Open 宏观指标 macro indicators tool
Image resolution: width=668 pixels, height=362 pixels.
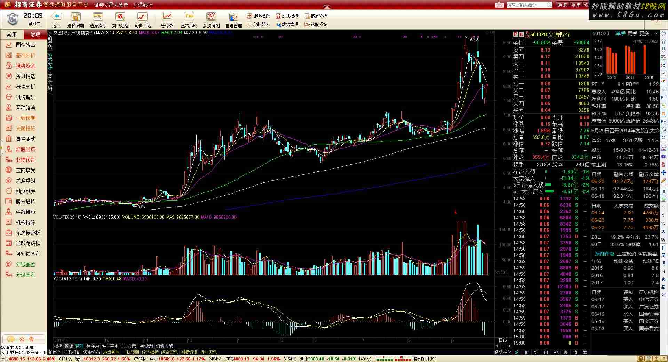coord(287,16)
